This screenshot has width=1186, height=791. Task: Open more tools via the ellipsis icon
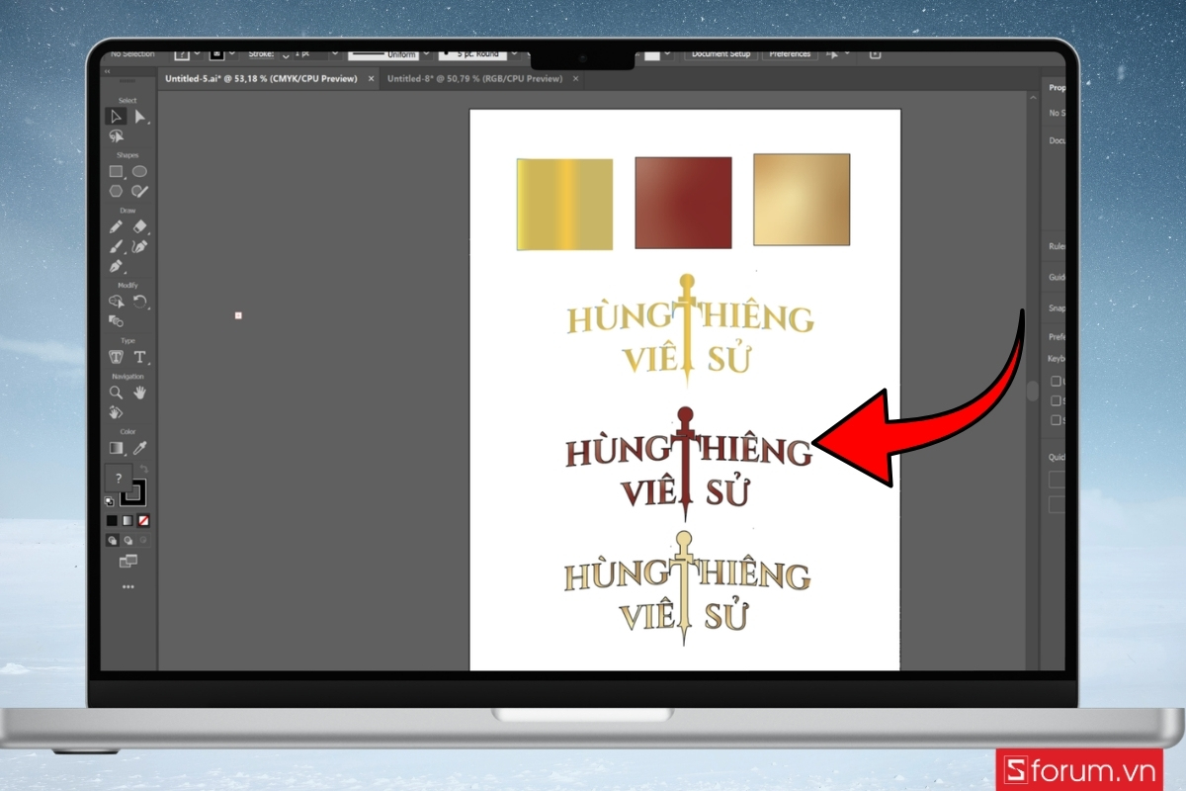point(127,586)
